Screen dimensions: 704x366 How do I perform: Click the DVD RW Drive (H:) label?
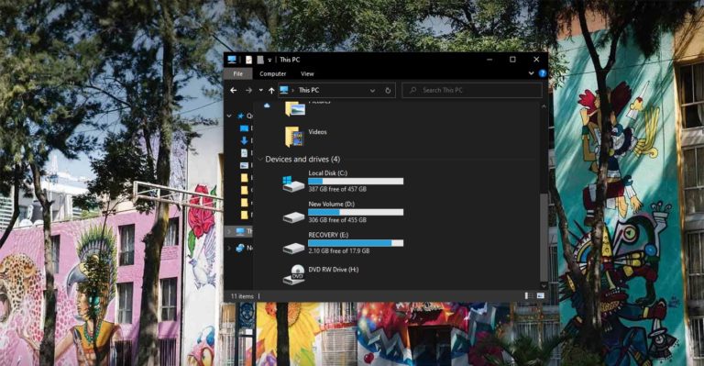click(333, 270)
